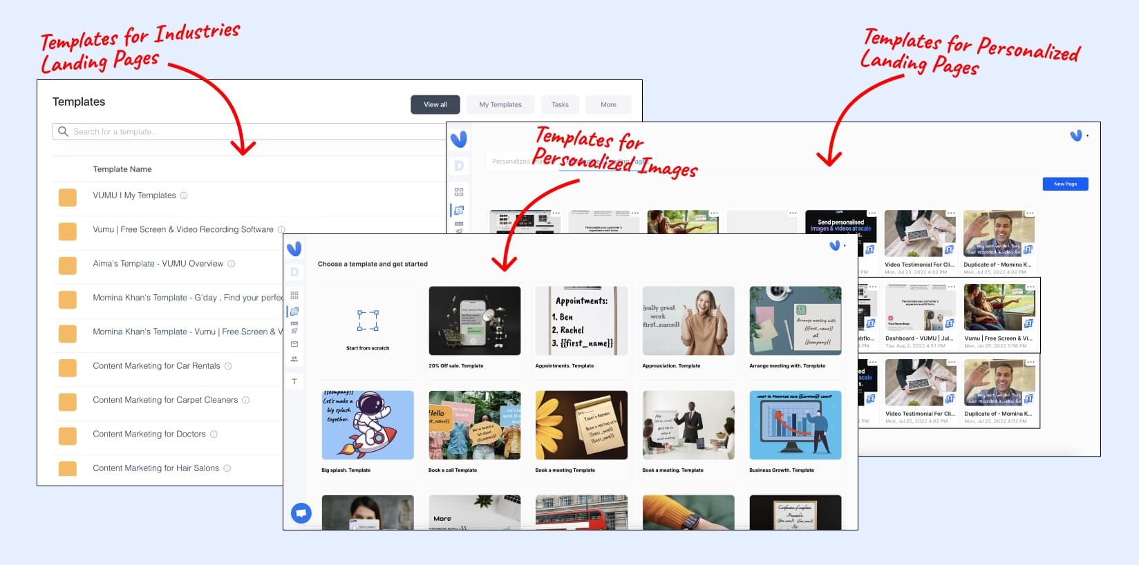Click info icon beside Aima's Template - VUMU Overview
The height and width of the screenshot is (565, 1139).
232,264
